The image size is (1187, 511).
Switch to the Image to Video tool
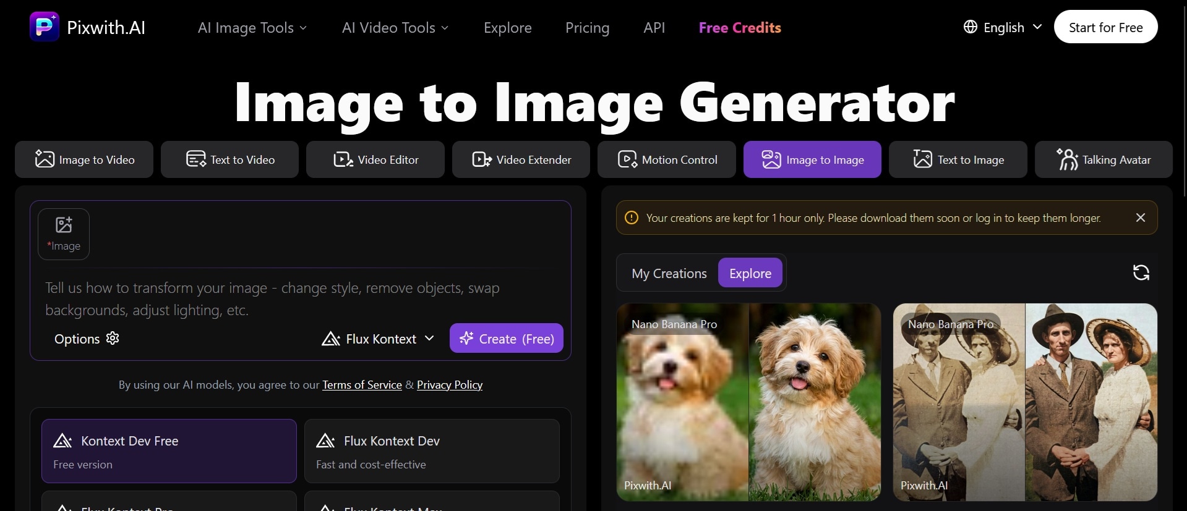84,159
